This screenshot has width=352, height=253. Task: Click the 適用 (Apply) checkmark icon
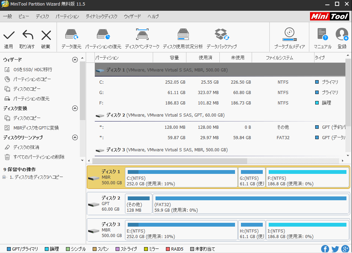pyautogui.click(x=9, y=35)
